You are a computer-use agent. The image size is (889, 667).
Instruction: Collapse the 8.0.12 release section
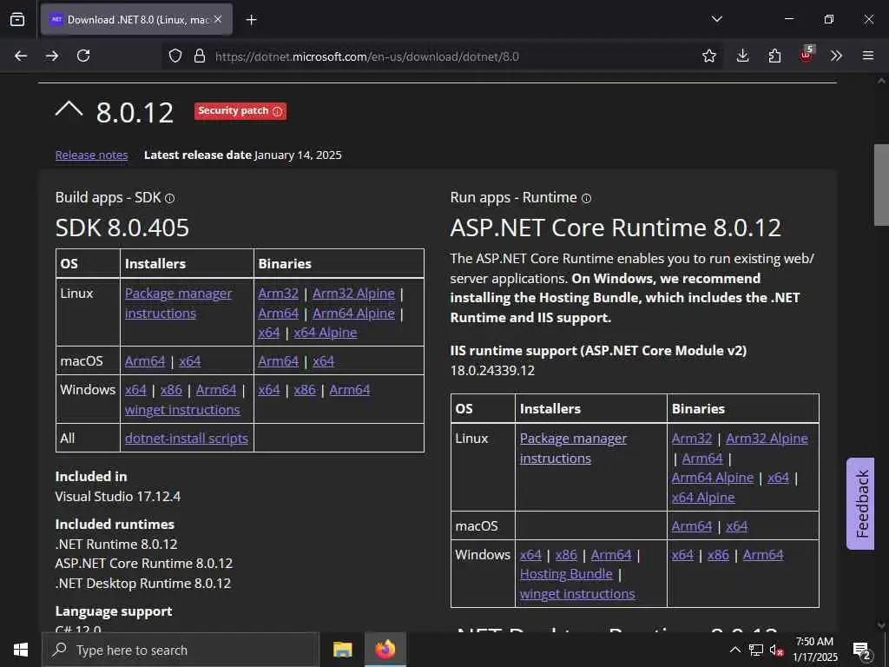point(69,109)
